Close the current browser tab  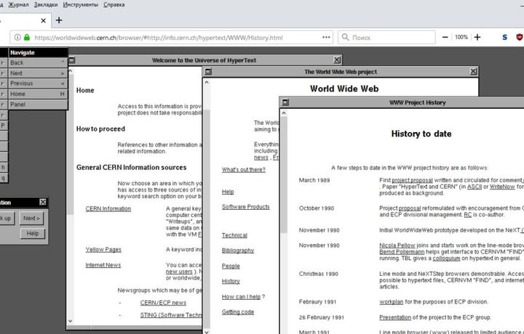[x=43, y=20]
